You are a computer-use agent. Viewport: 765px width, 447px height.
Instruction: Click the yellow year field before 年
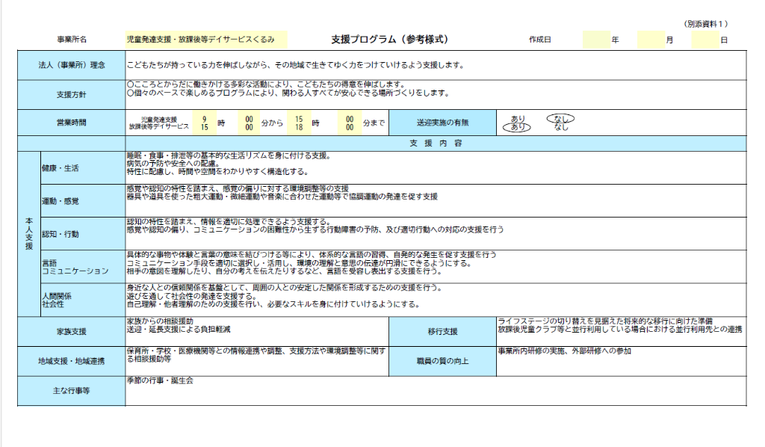tap(595, 40)
